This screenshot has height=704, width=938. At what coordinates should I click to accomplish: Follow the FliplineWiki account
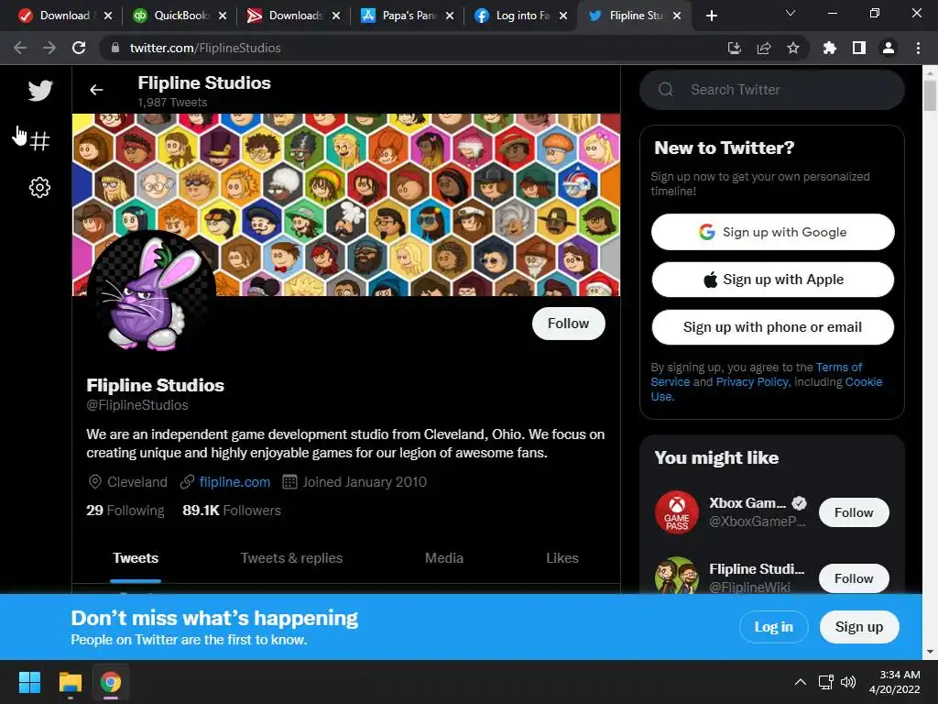[854, 578]
